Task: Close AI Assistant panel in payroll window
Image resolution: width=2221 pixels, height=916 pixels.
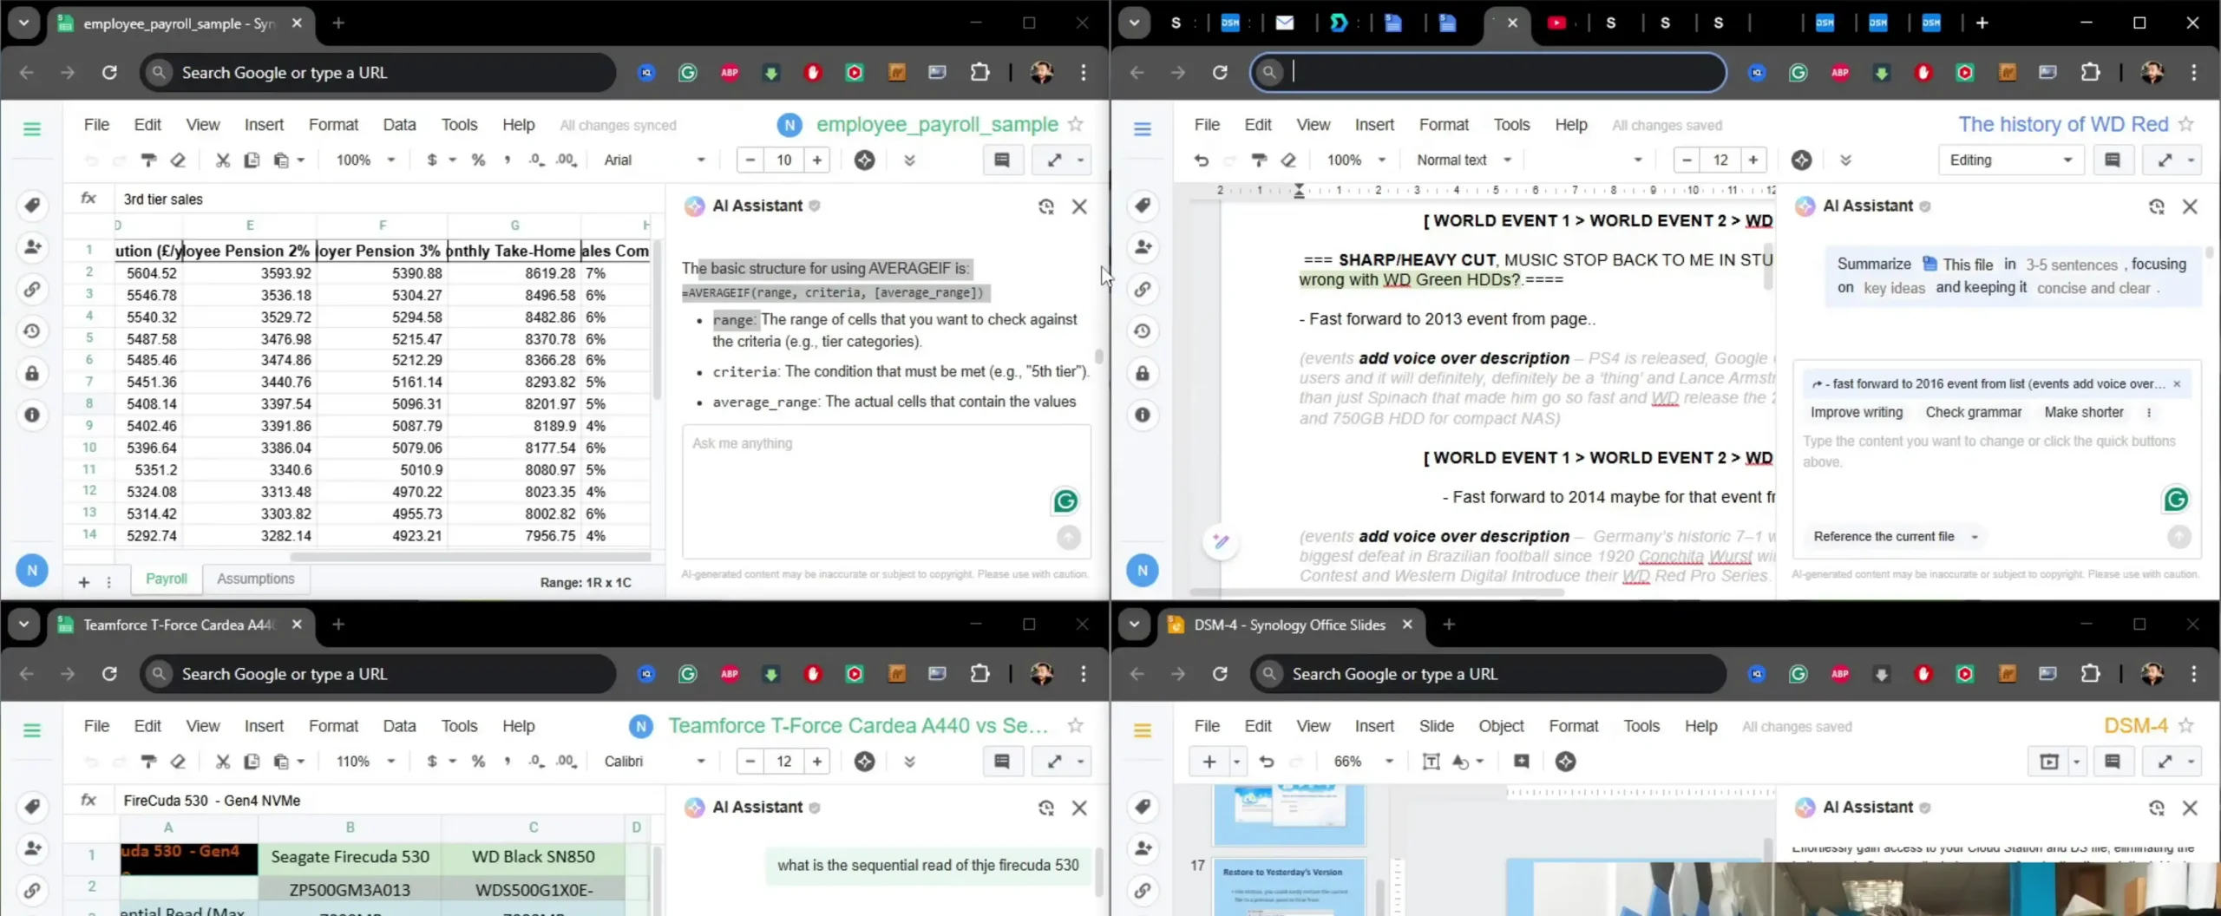Action: 1079,206
